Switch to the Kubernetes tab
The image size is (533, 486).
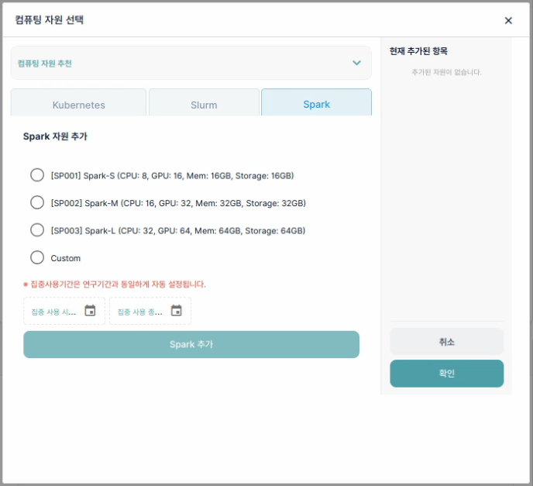point(78,103)
